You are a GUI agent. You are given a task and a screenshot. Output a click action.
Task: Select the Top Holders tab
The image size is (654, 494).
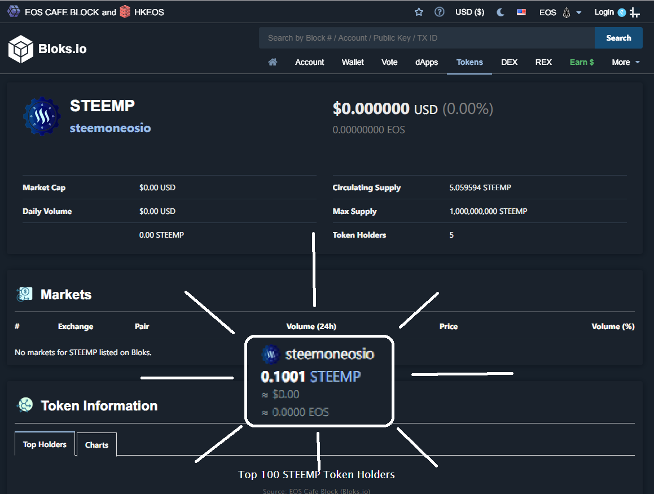[45, 444]
